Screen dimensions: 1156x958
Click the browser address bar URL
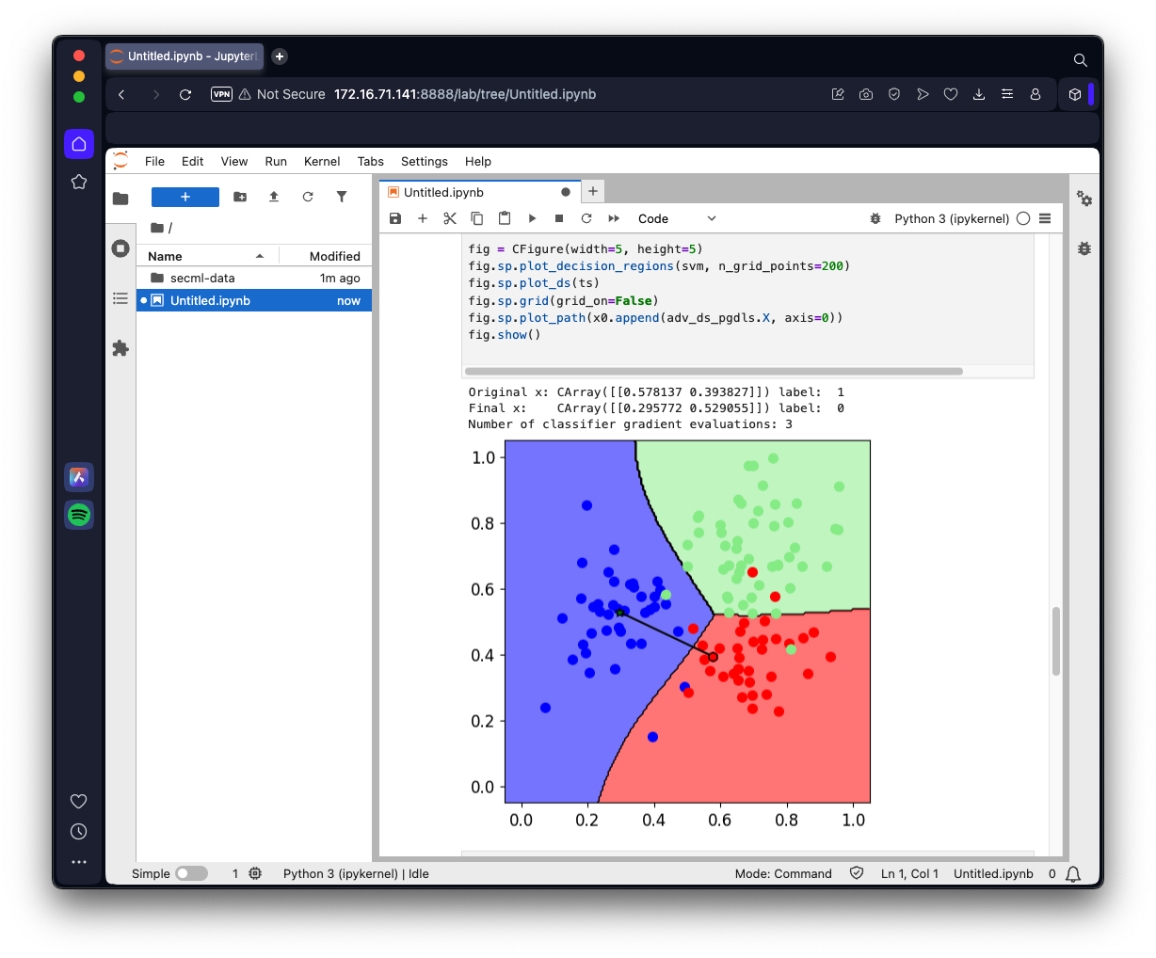tap(465, 94)
